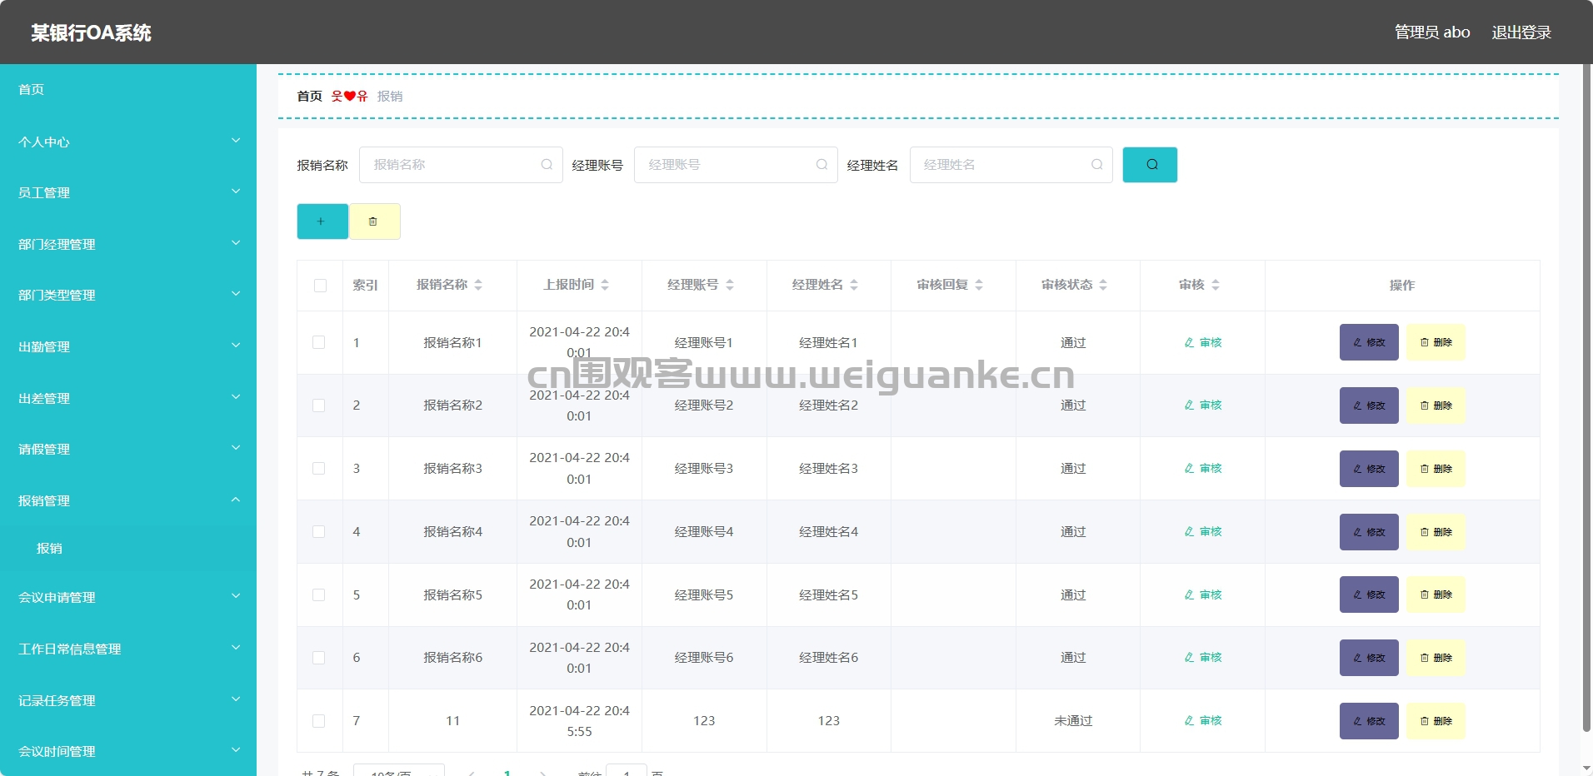Click 审核 for row 报销名称2
This screenshot has width=1593, height=776.
pos(1203,405)
